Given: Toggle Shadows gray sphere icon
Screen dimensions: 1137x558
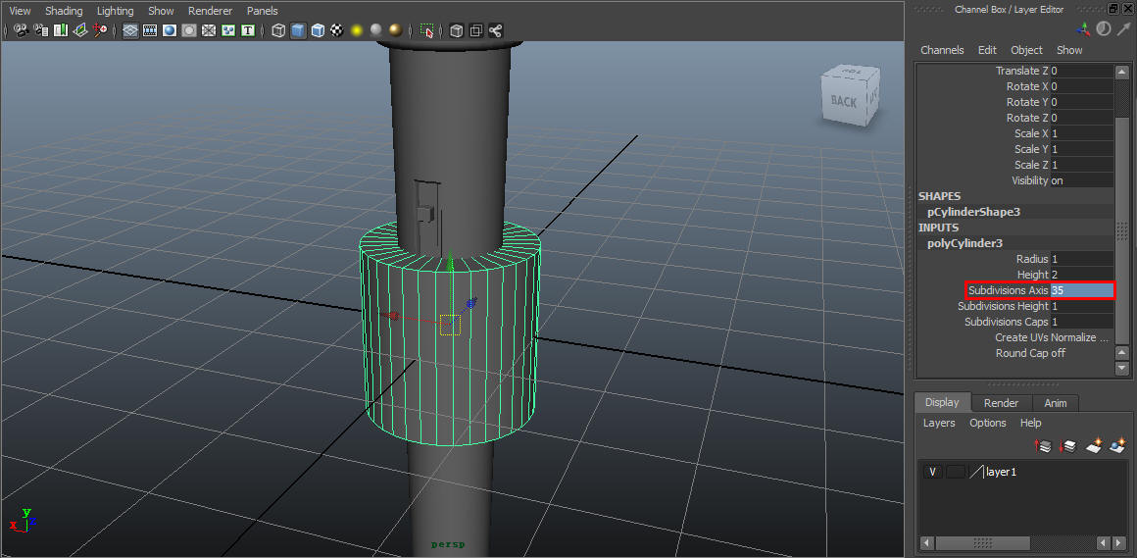Looking at the screenshot, I should click(x=376, y=30).
